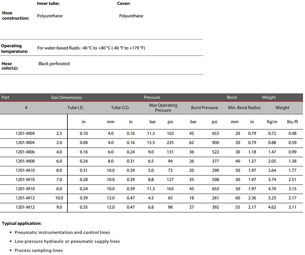
Task: Select the Process sampling lines bullet
Action: click(x=38, y=250)
